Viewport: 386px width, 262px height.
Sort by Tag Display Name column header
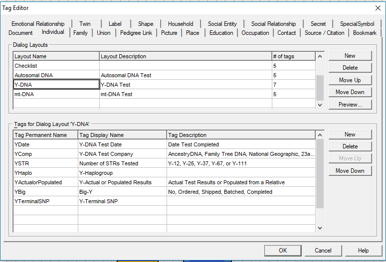pyautogui.click(x=122, y=135)
